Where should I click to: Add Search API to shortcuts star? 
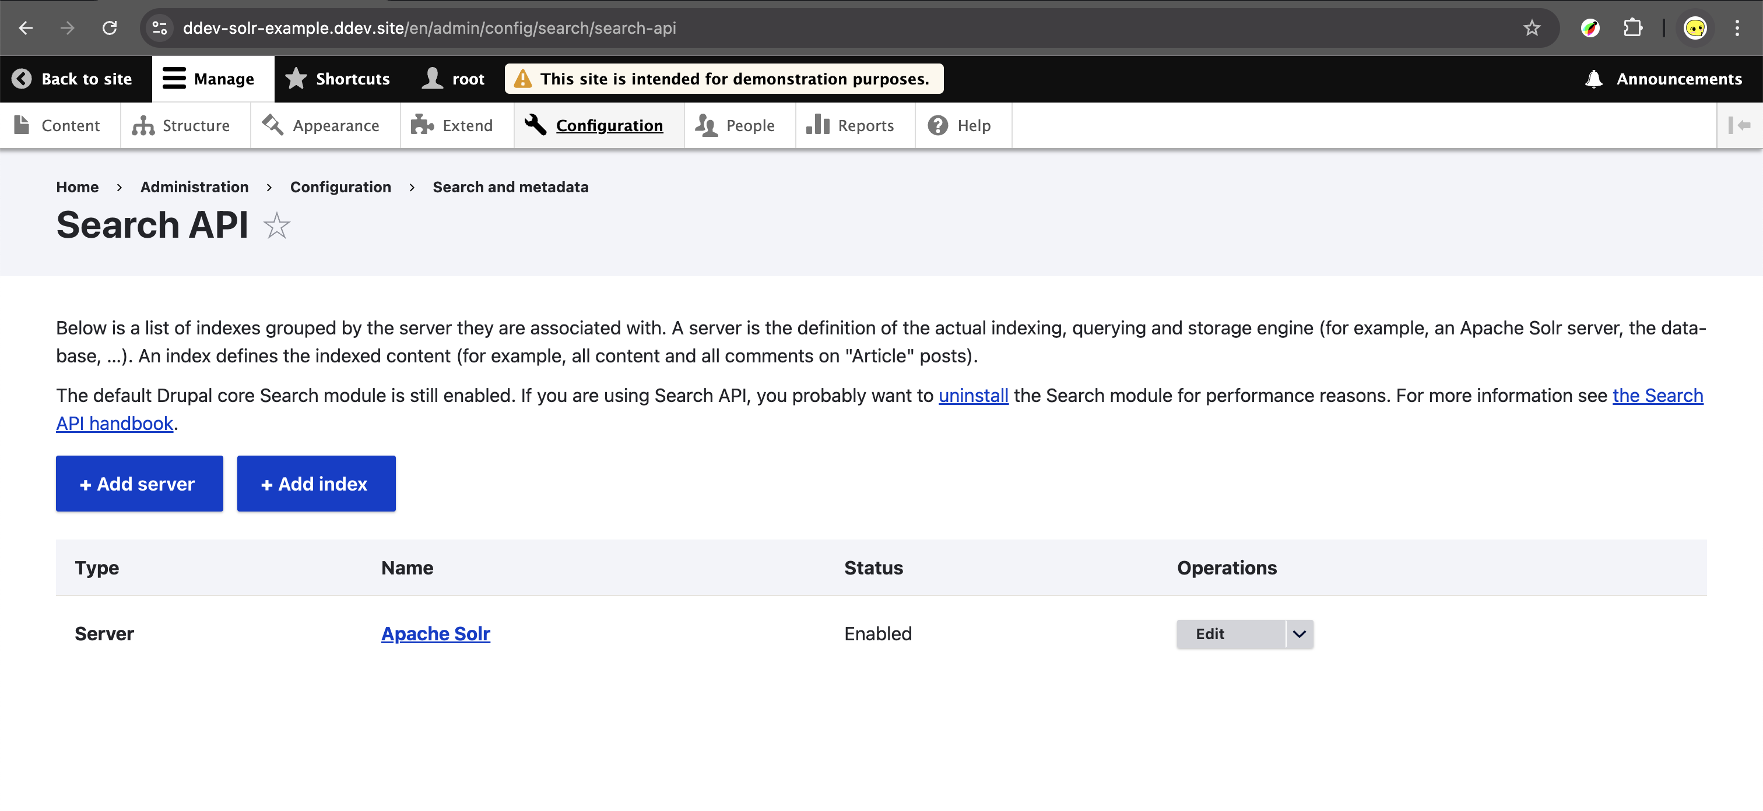coord(276,225)
